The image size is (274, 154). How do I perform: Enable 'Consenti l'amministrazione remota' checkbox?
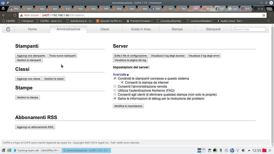115,86
